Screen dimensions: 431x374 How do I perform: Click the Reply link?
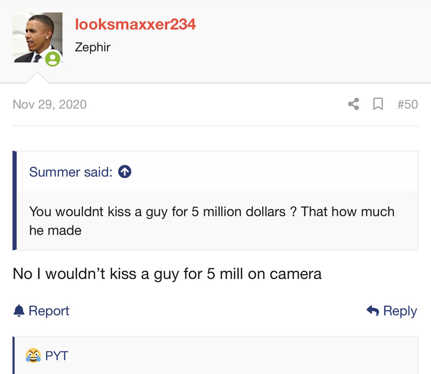click(400, 311)
